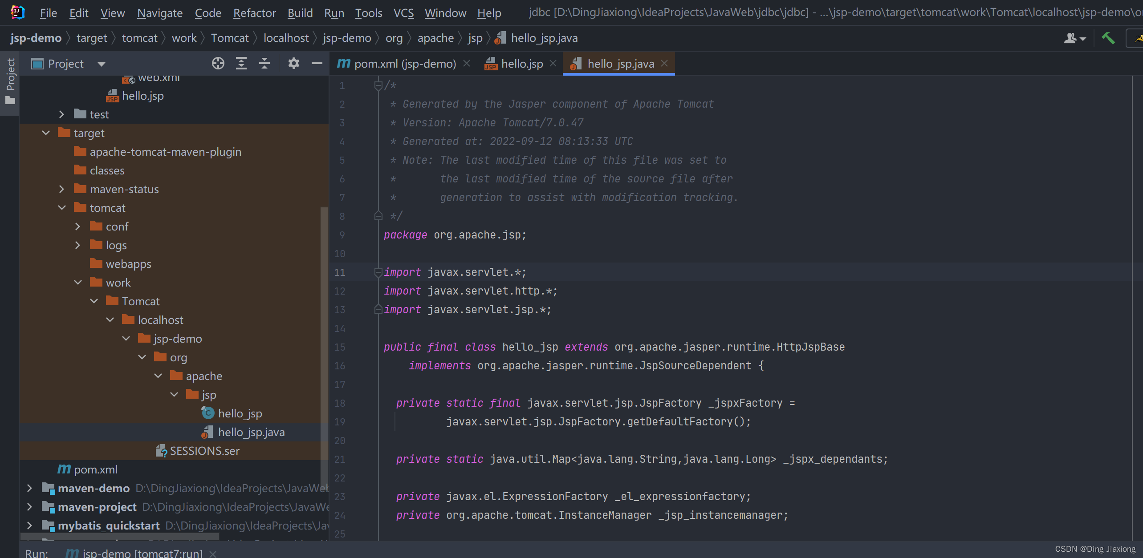The image size is (1143, 558).
Task: Collapse the localhost folder
Action: click(110, 320)
